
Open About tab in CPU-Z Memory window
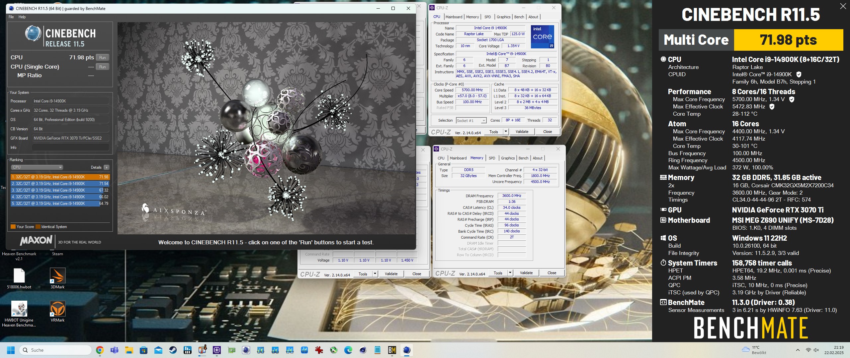point(538,158)
